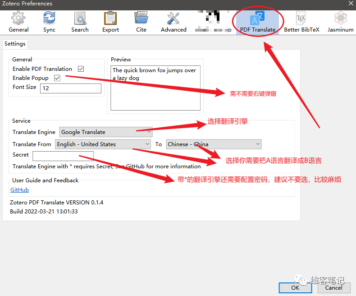
Task: Open the Translate Engine dropdown
Action: click(x=106, y=132)
